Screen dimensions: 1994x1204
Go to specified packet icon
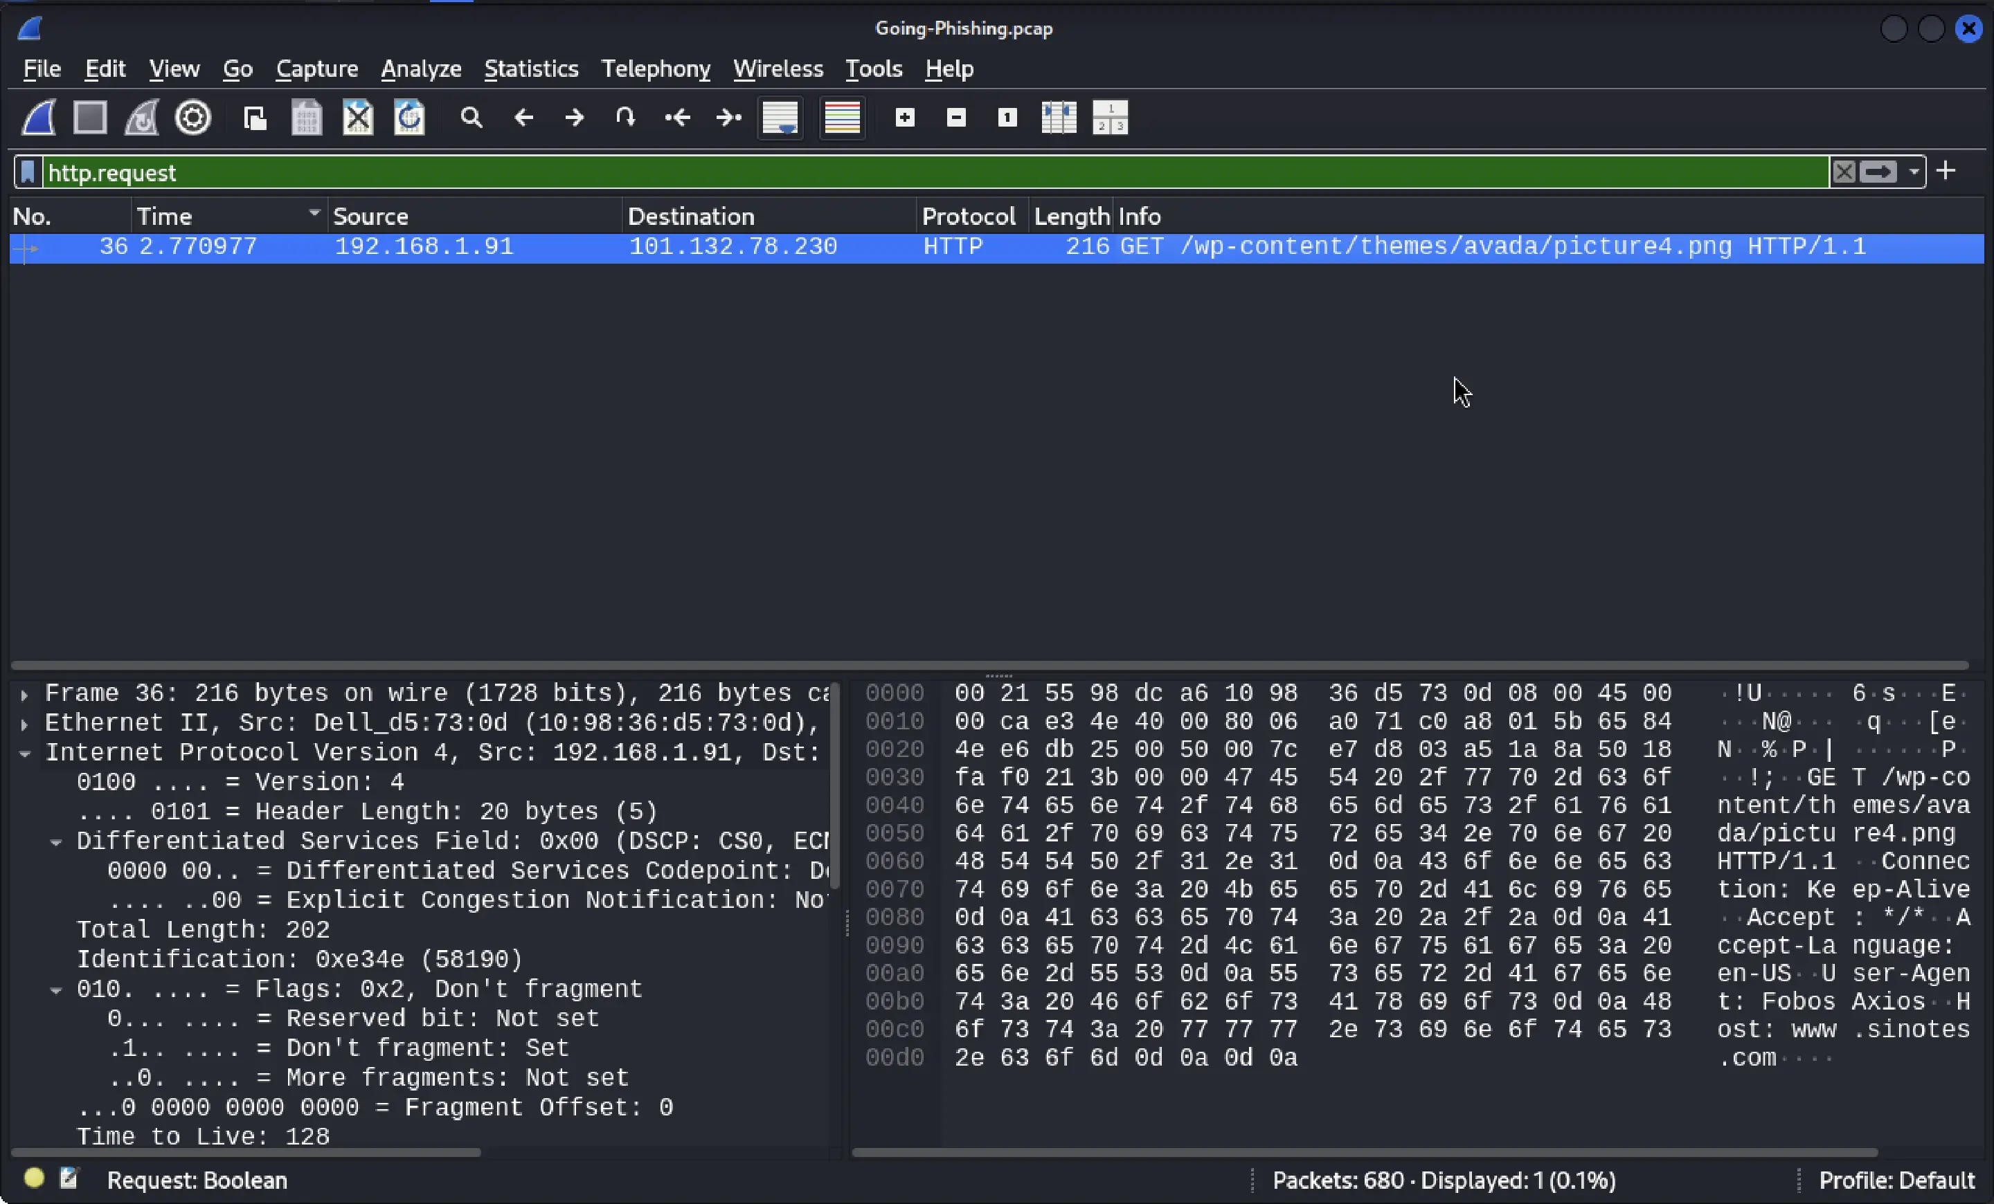625,118
